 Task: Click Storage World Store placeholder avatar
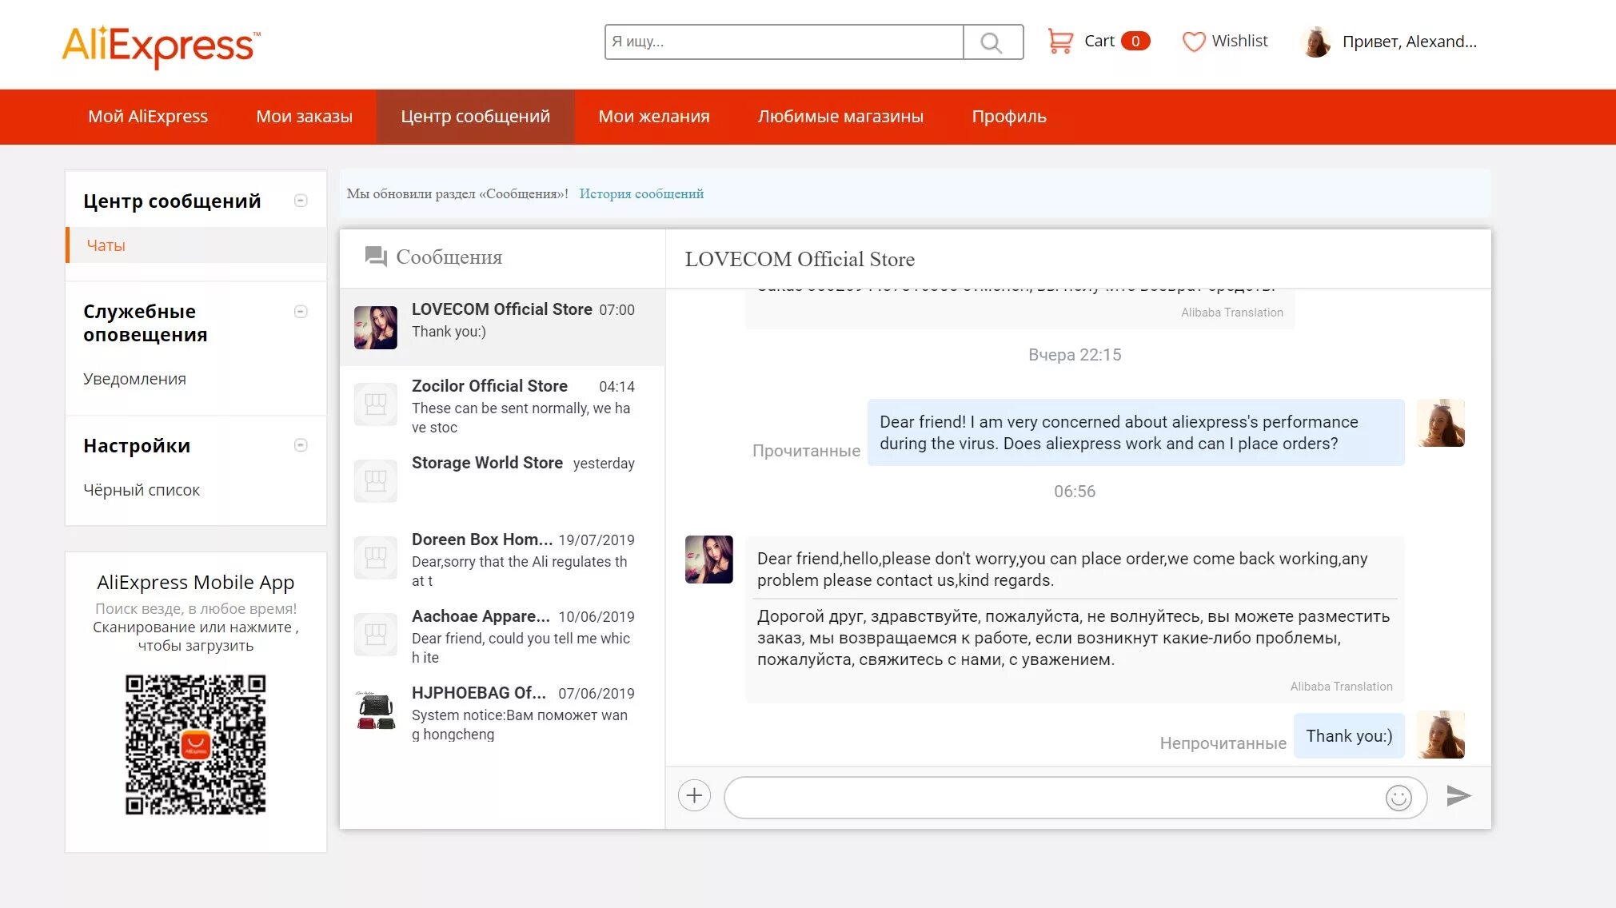[376, 480]
